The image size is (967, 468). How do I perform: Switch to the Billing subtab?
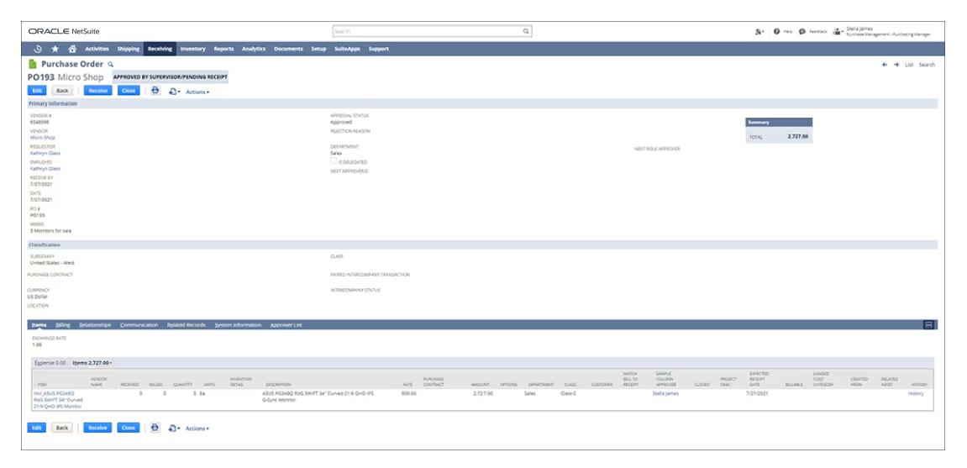pos(63,324)
